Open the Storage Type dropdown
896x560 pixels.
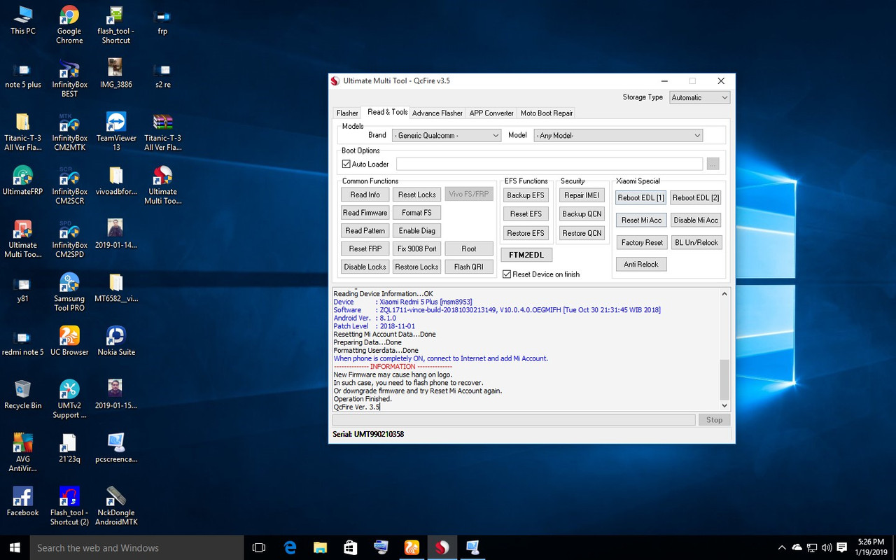pos(700,97)
